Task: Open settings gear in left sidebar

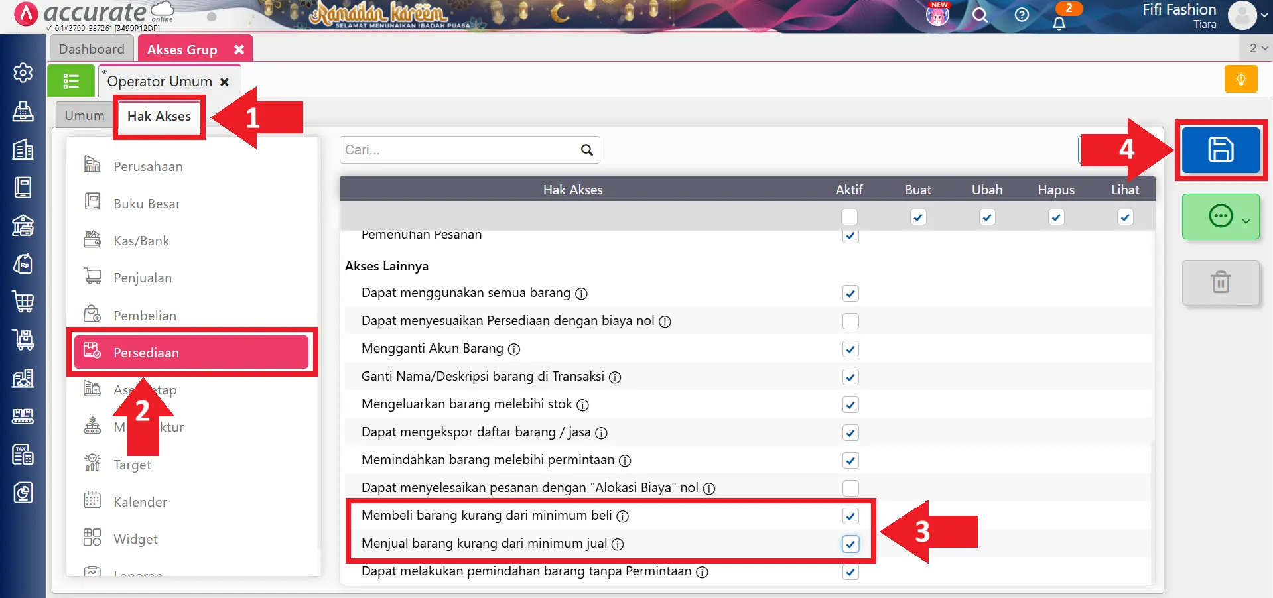Action: pyautogui.click(x=23, y=72)
